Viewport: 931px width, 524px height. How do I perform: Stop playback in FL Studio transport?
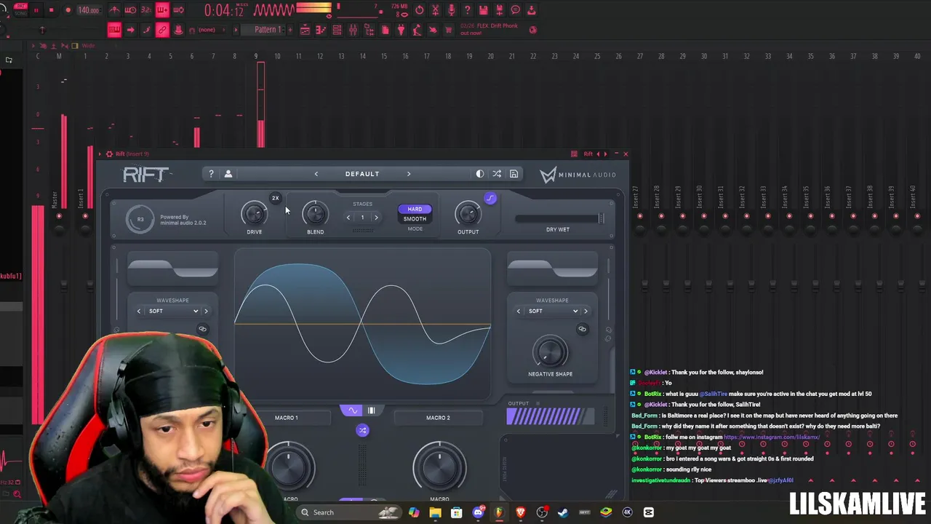pyautogui.click(x=51, y=10)
